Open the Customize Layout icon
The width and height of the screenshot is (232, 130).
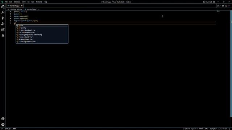pyautogui.click(x=214, y=2)
